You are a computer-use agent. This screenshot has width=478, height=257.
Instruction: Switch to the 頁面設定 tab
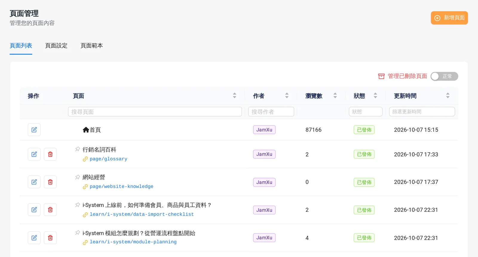coord(56,46)
